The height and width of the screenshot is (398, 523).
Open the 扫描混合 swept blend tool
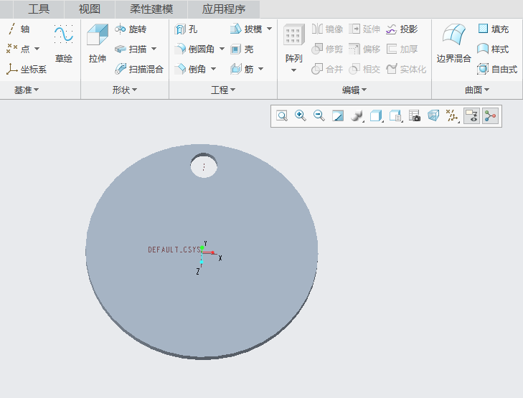click(x=139, y=69)
